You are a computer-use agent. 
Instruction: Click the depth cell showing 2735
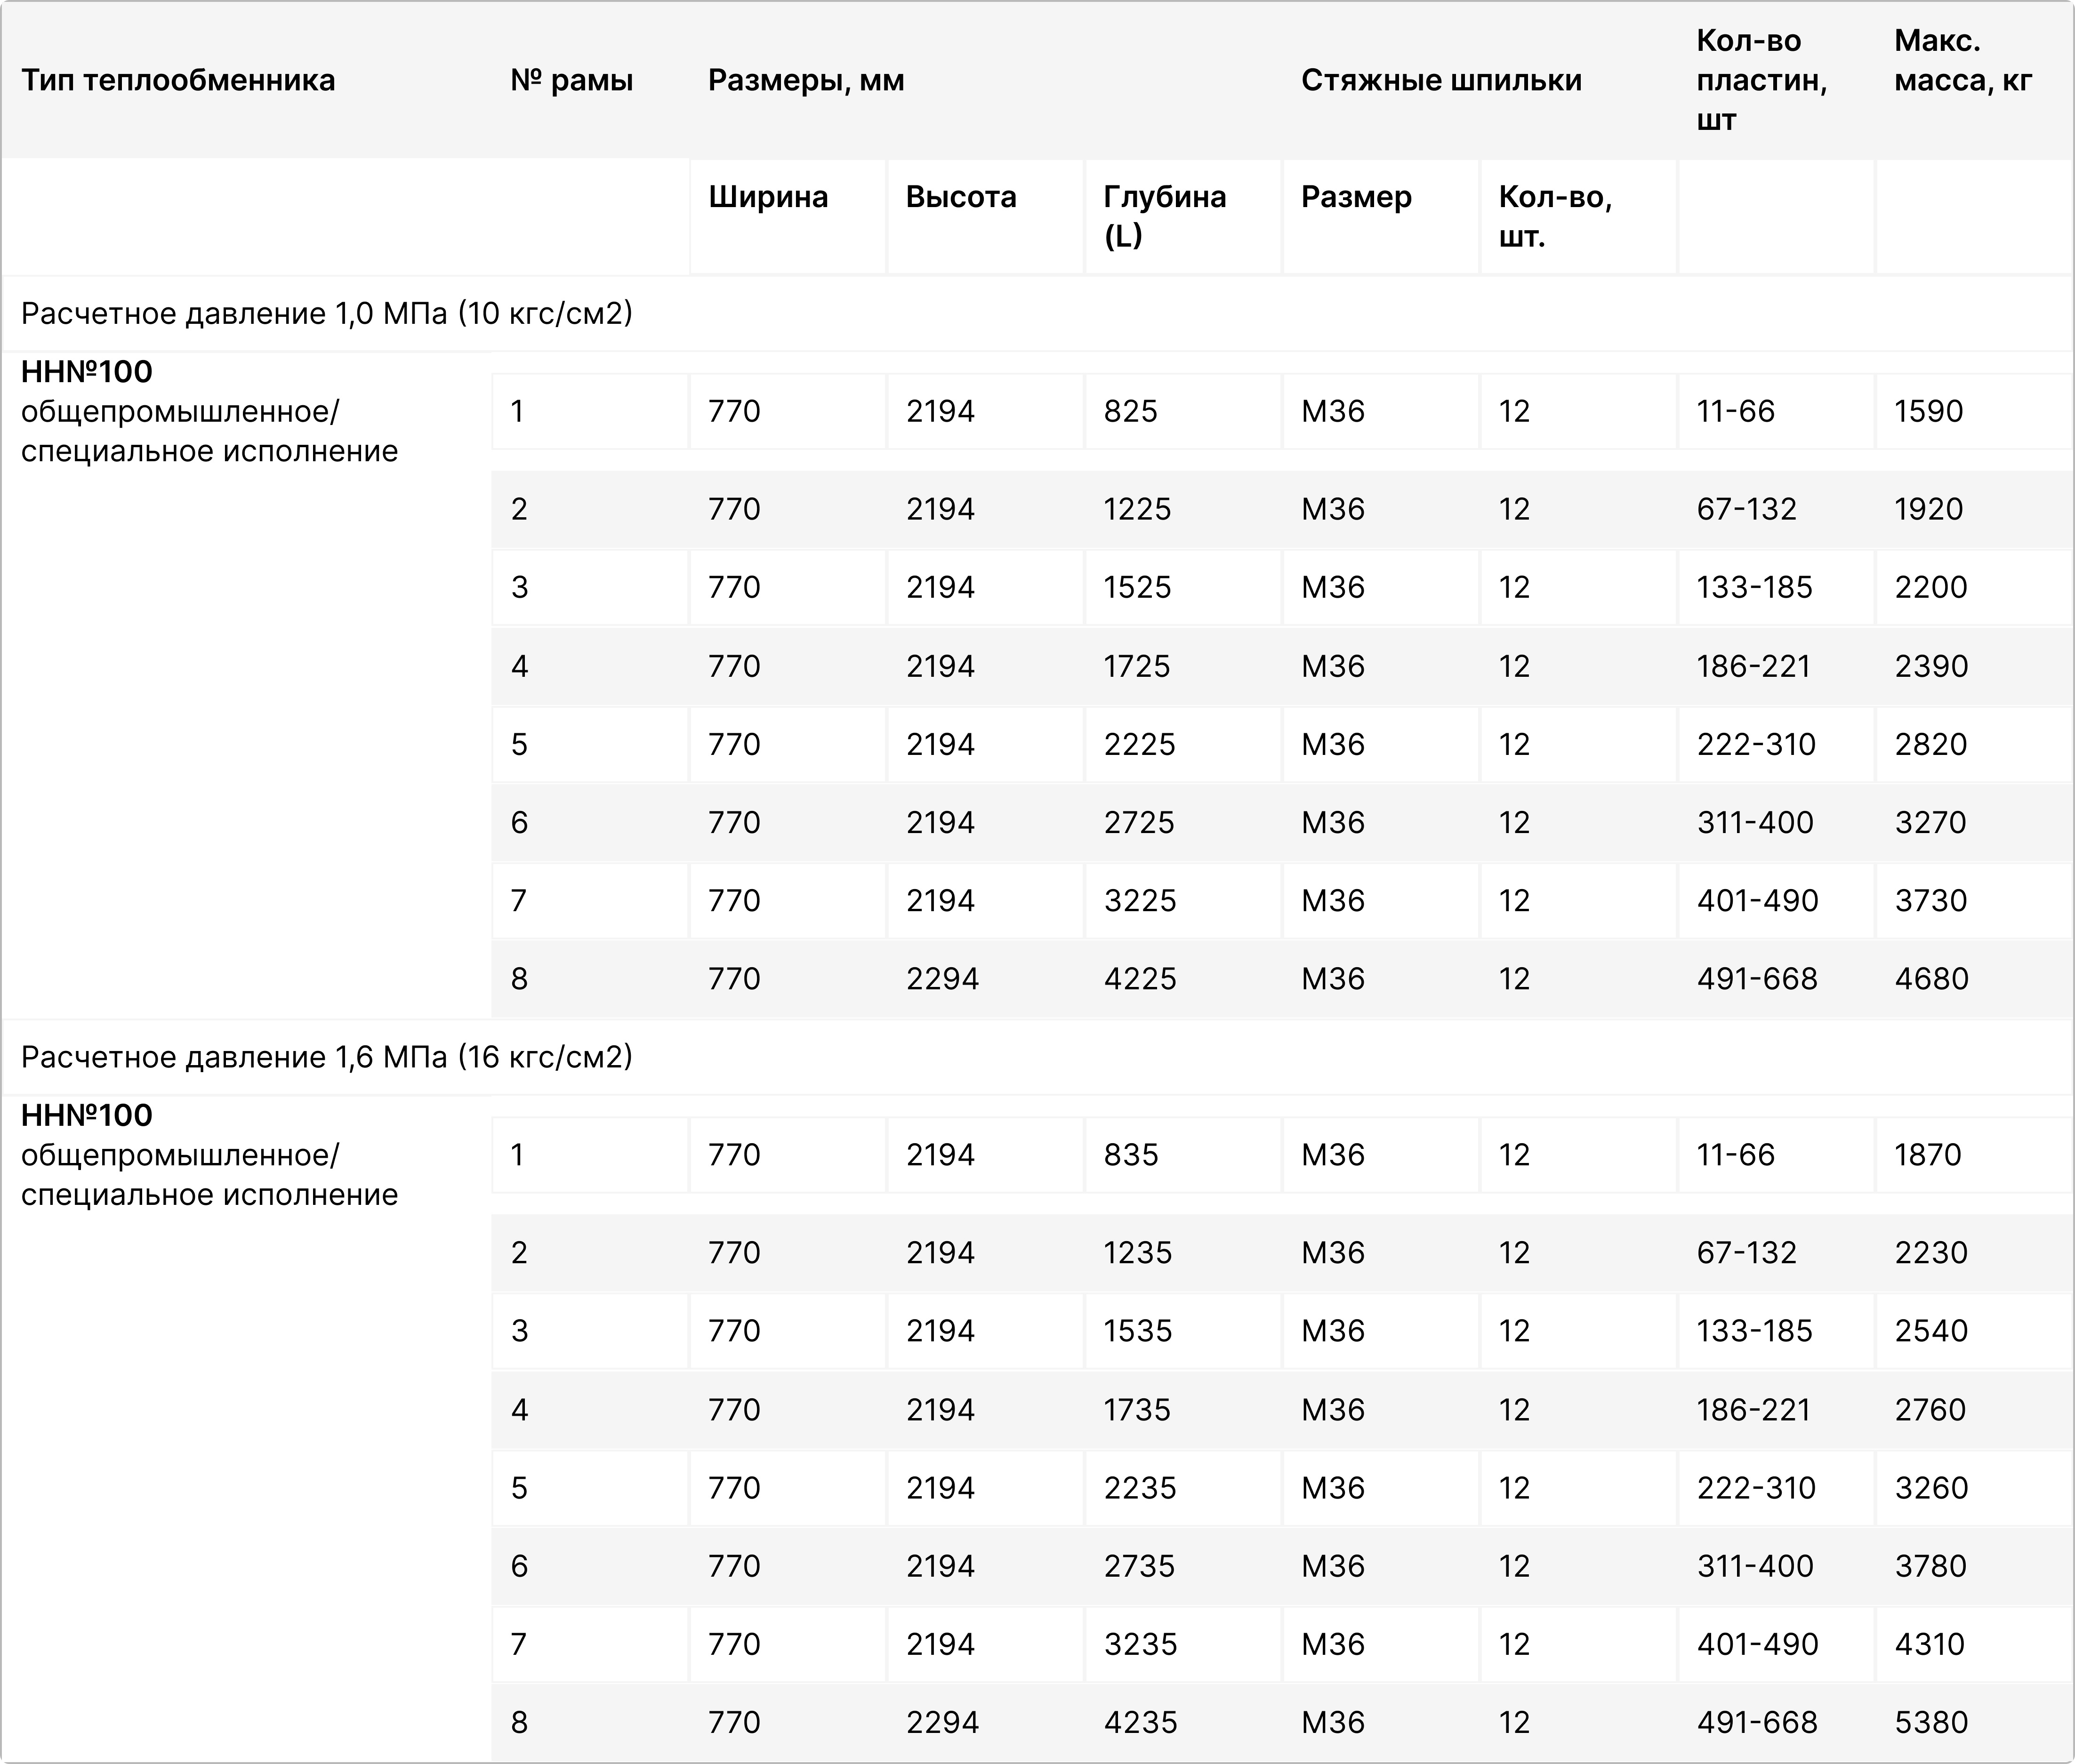[1139, 1566]
